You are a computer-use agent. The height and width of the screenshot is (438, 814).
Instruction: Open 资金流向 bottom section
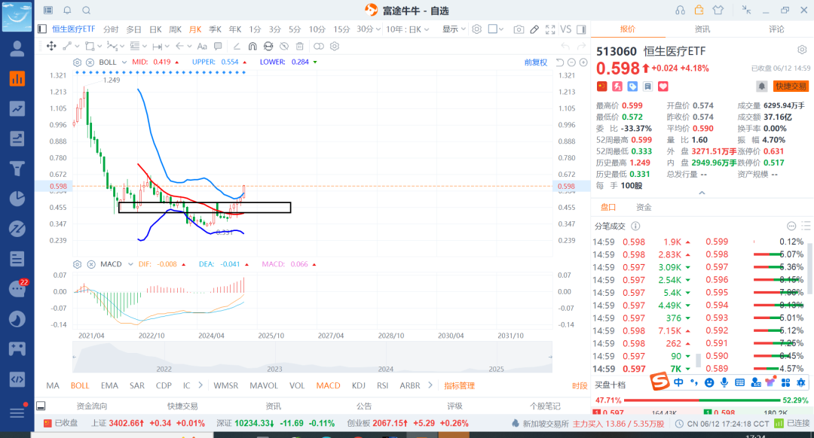[x=92, y=406]
